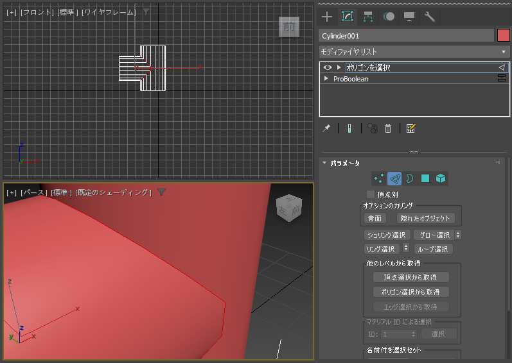Remove modifier with trash icon
The image size is (512, 363).
click(x=388, y=128)
